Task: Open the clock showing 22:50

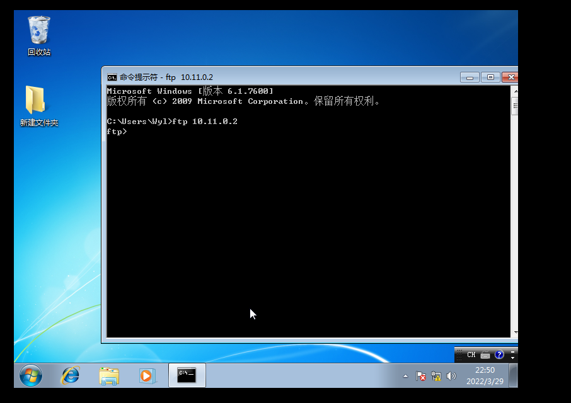Action: 485,376
